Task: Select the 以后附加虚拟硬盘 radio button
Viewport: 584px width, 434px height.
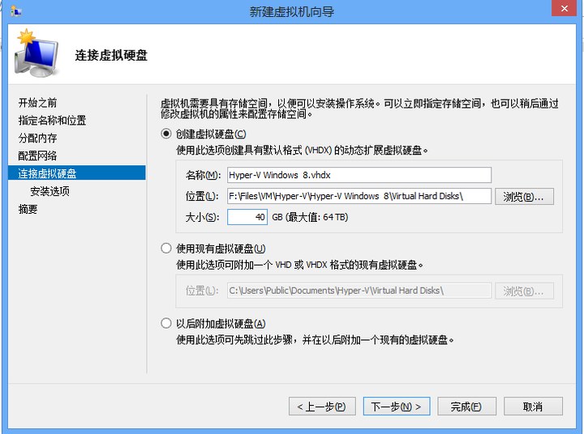Action: coord(166,323)
